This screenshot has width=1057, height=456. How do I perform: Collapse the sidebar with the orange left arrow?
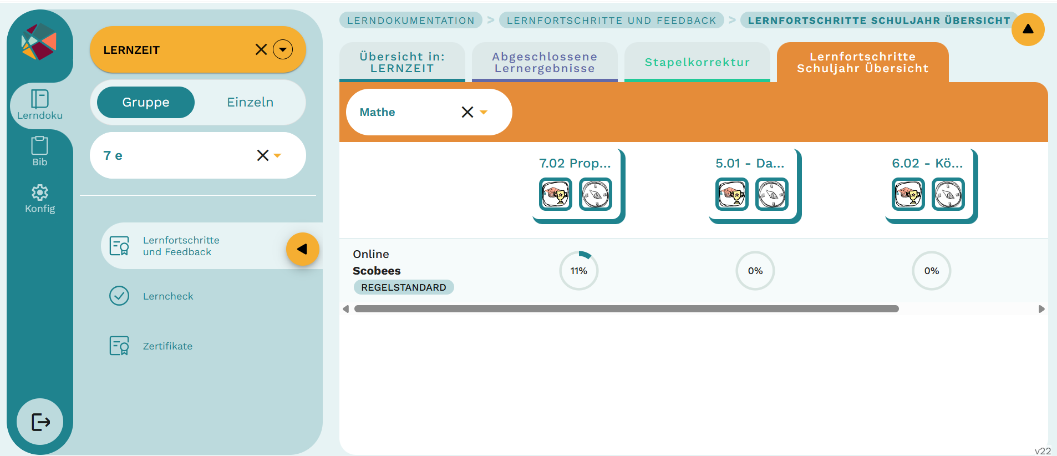click(302, 249)
